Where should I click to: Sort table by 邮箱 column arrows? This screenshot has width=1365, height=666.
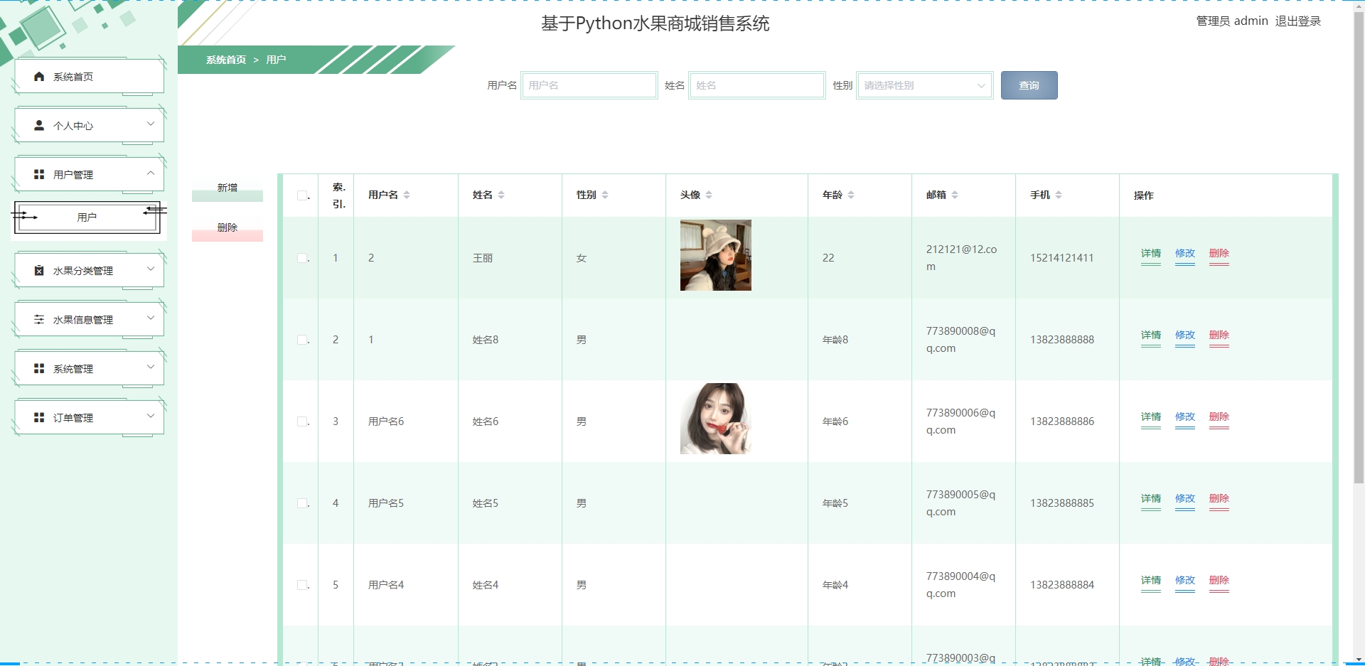955,195
